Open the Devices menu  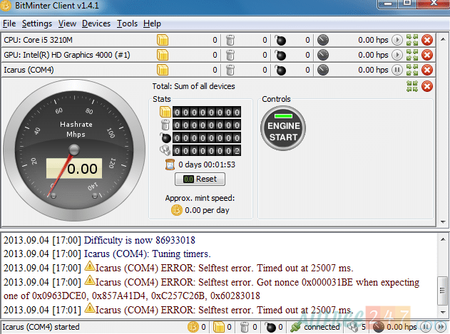[96, 24]
